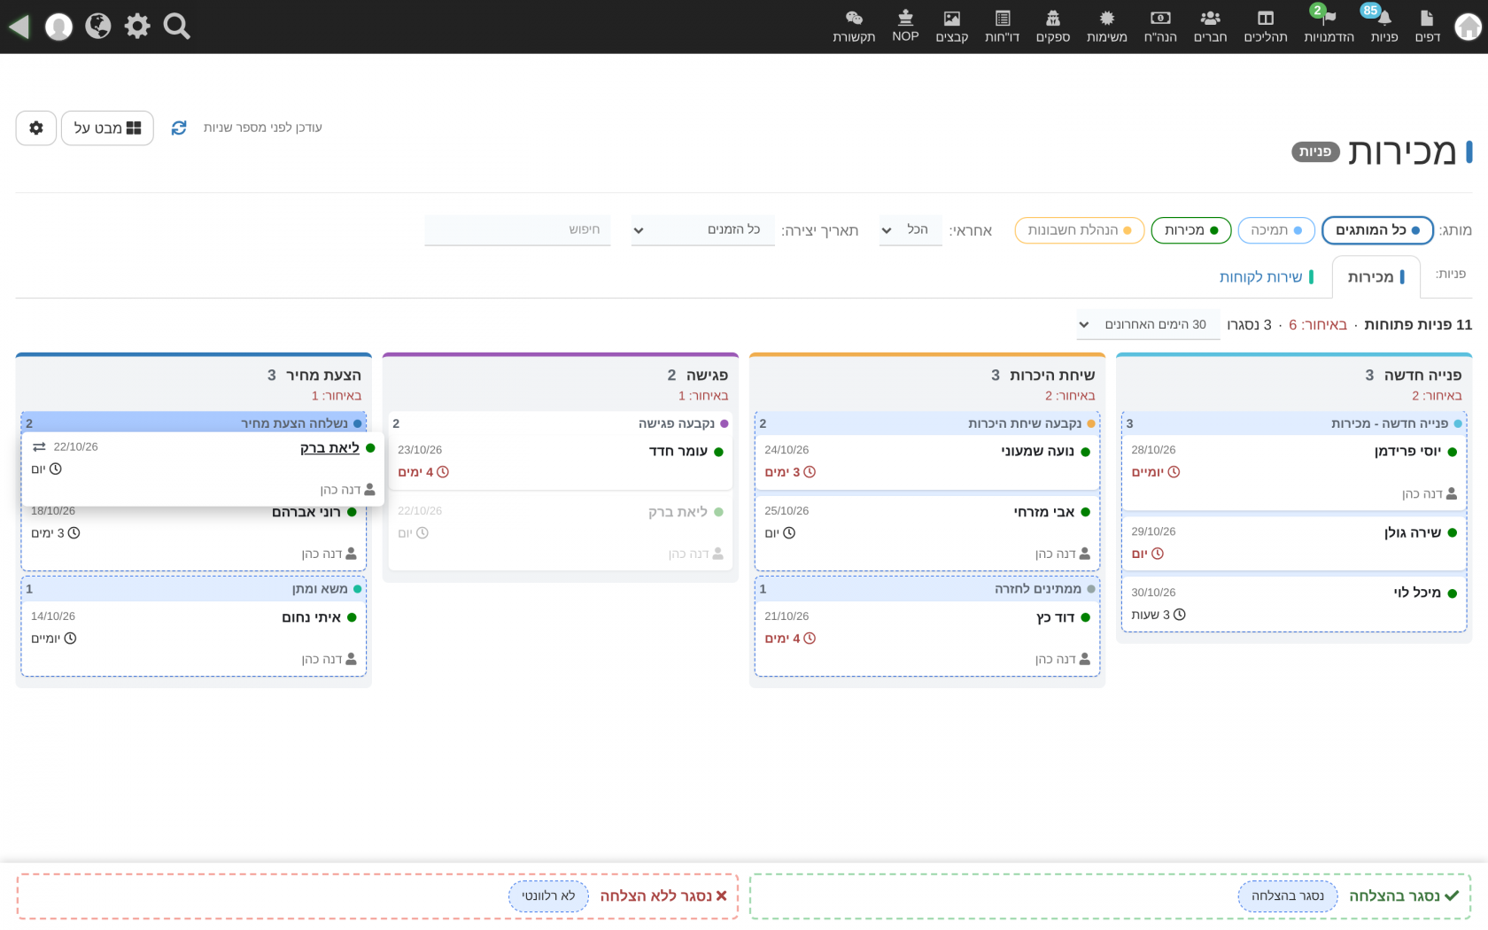This screenshot has width=1488, height=930.
Task: Open אחראי dropdown showing הכל
Action: pyautogui.click(x=911, y=230)
